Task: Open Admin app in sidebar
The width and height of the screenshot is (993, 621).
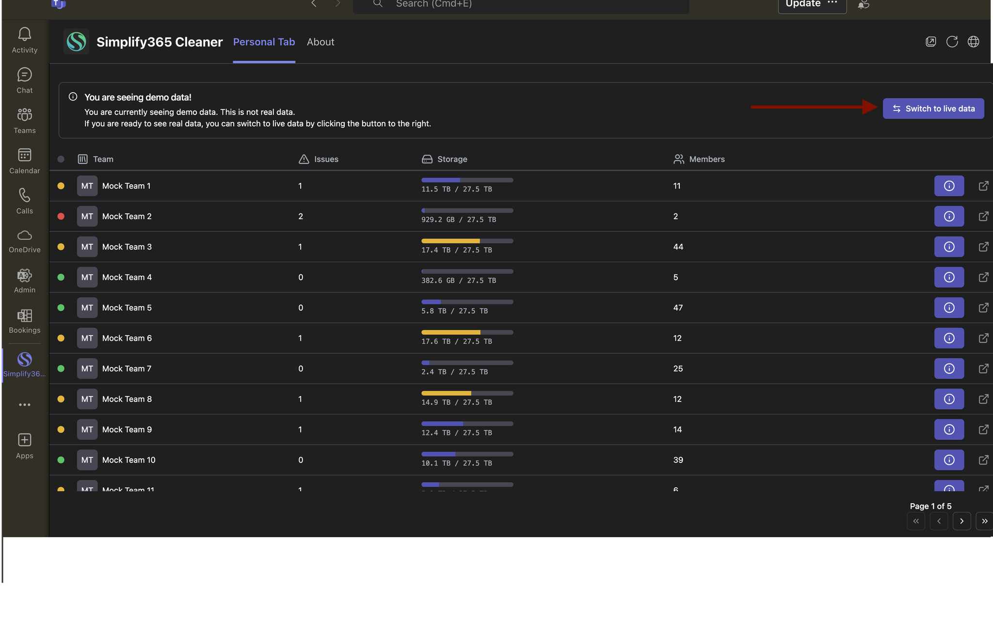Action: click(x=25, y=282)
